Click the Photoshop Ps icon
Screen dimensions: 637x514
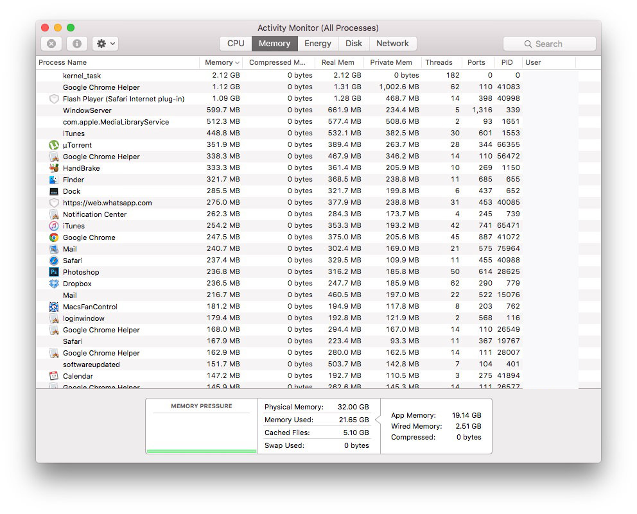click(x=54, y=272)
